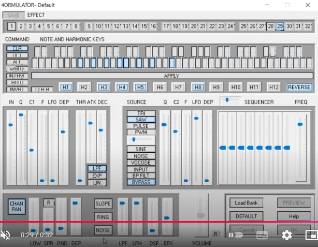Image resolution: width=318 pixels, height=247 pixels.
Task: Click the R button above SPR slider
Action: point(49,202)
